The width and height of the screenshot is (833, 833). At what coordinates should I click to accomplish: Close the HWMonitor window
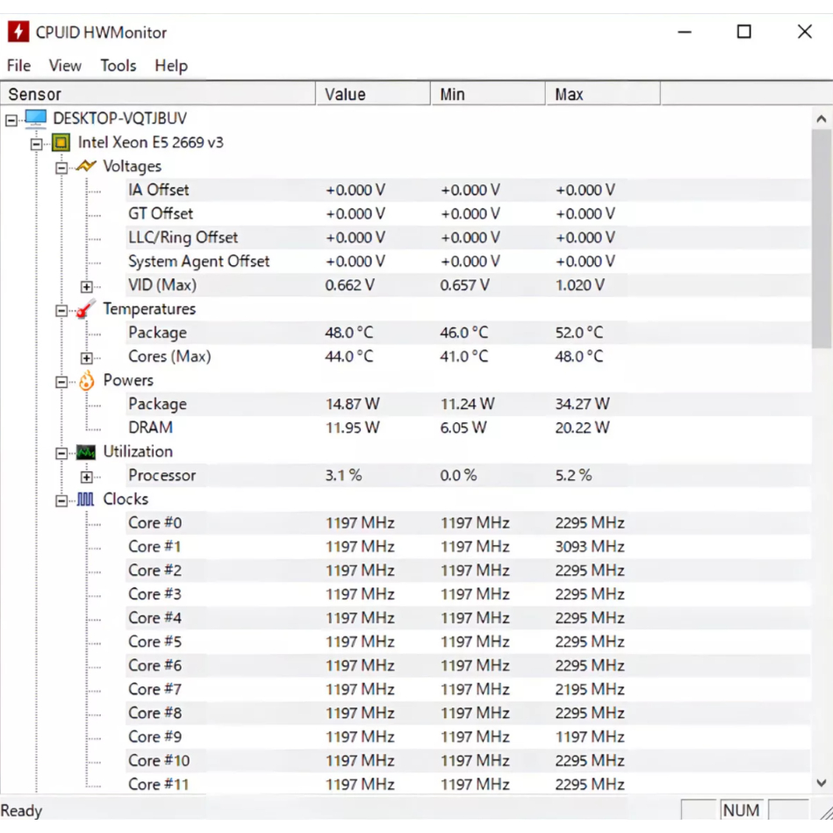click(804, 32)
